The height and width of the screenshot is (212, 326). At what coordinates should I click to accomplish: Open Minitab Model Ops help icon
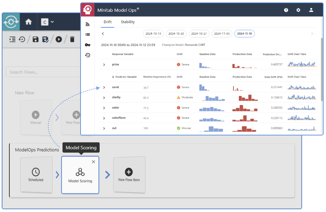[286, 10]
